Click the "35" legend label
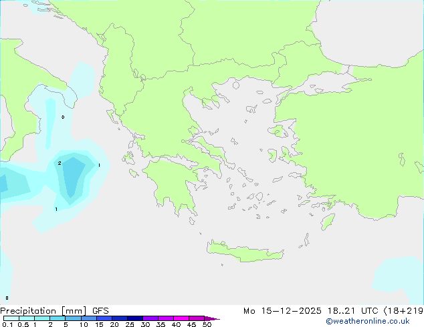 (x=161, y=324)
